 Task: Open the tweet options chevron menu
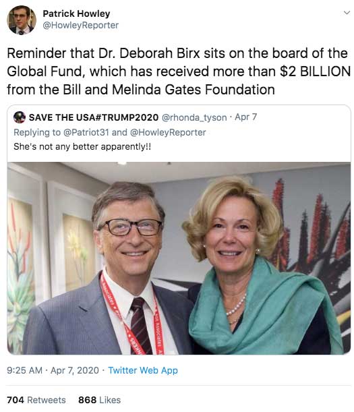(x=347, y=13)
